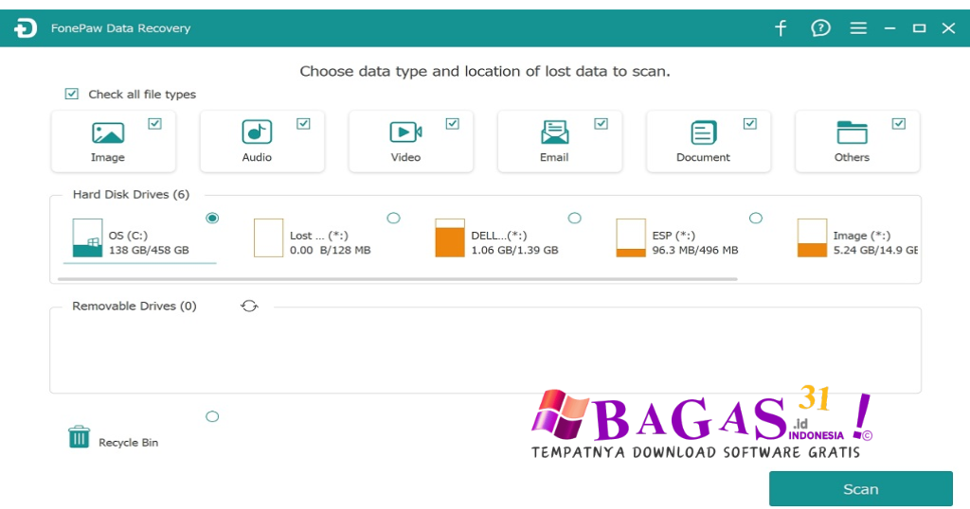
Task: Select the ESP partition radio button
Action: [756, 218]
